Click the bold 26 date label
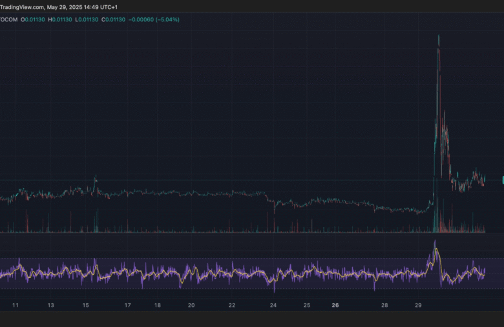 click(x=335, y=305)
